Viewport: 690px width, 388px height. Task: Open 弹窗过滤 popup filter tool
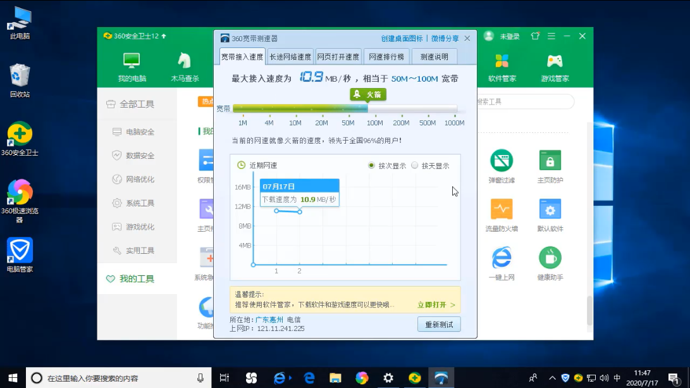click(502, 161)
